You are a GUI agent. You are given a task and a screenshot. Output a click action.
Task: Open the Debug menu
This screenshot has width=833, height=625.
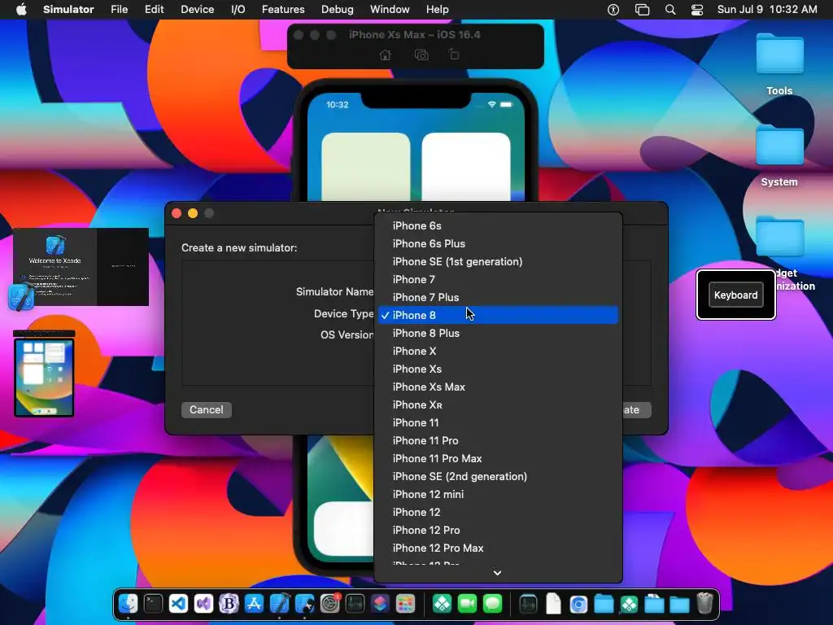click(338, 10)
